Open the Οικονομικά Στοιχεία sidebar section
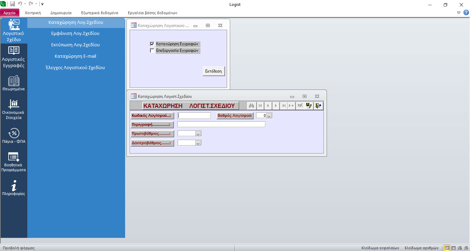This screenshot has width=470, height=251. coord(13,109)
